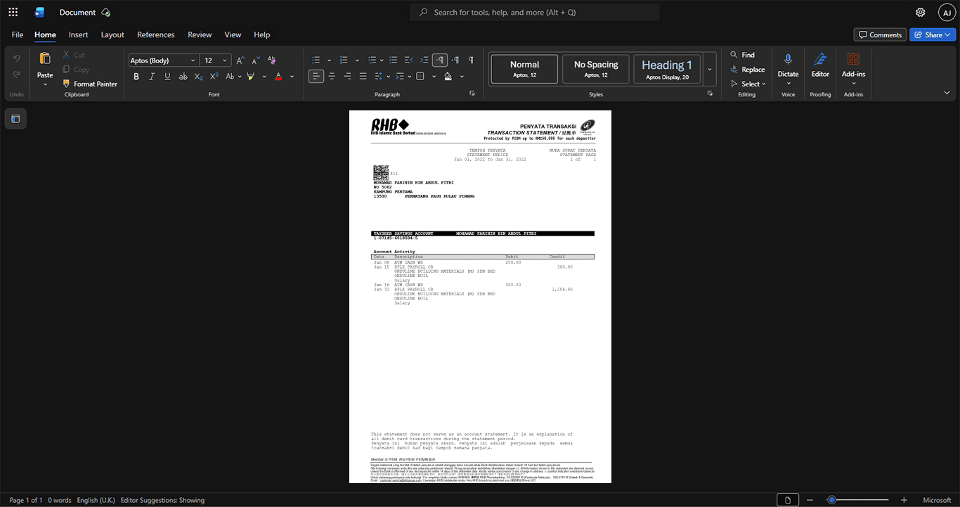This screenshot has width=960, height=507.
Task: Clear all text formatting
Action: [271, 60]
